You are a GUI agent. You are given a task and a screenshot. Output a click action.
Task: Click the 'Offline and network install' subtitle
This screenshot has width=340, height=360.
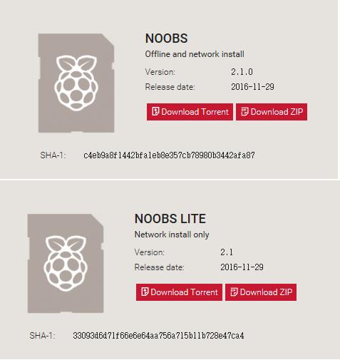pyautogui.click(x=195, y=54)
